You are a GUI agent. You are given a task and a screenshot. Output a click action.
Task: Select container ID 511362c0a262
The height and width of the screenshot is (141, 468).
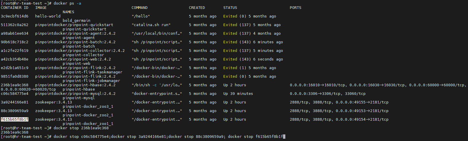coord(15,25)
